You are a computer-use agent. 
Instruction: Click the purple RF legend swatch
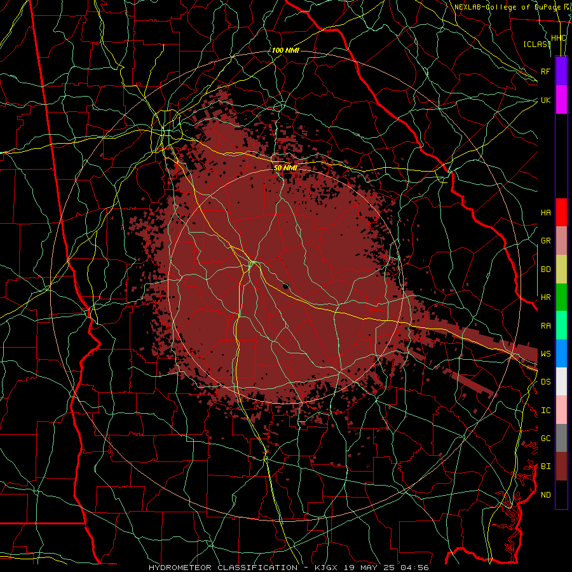click(561, 71)
